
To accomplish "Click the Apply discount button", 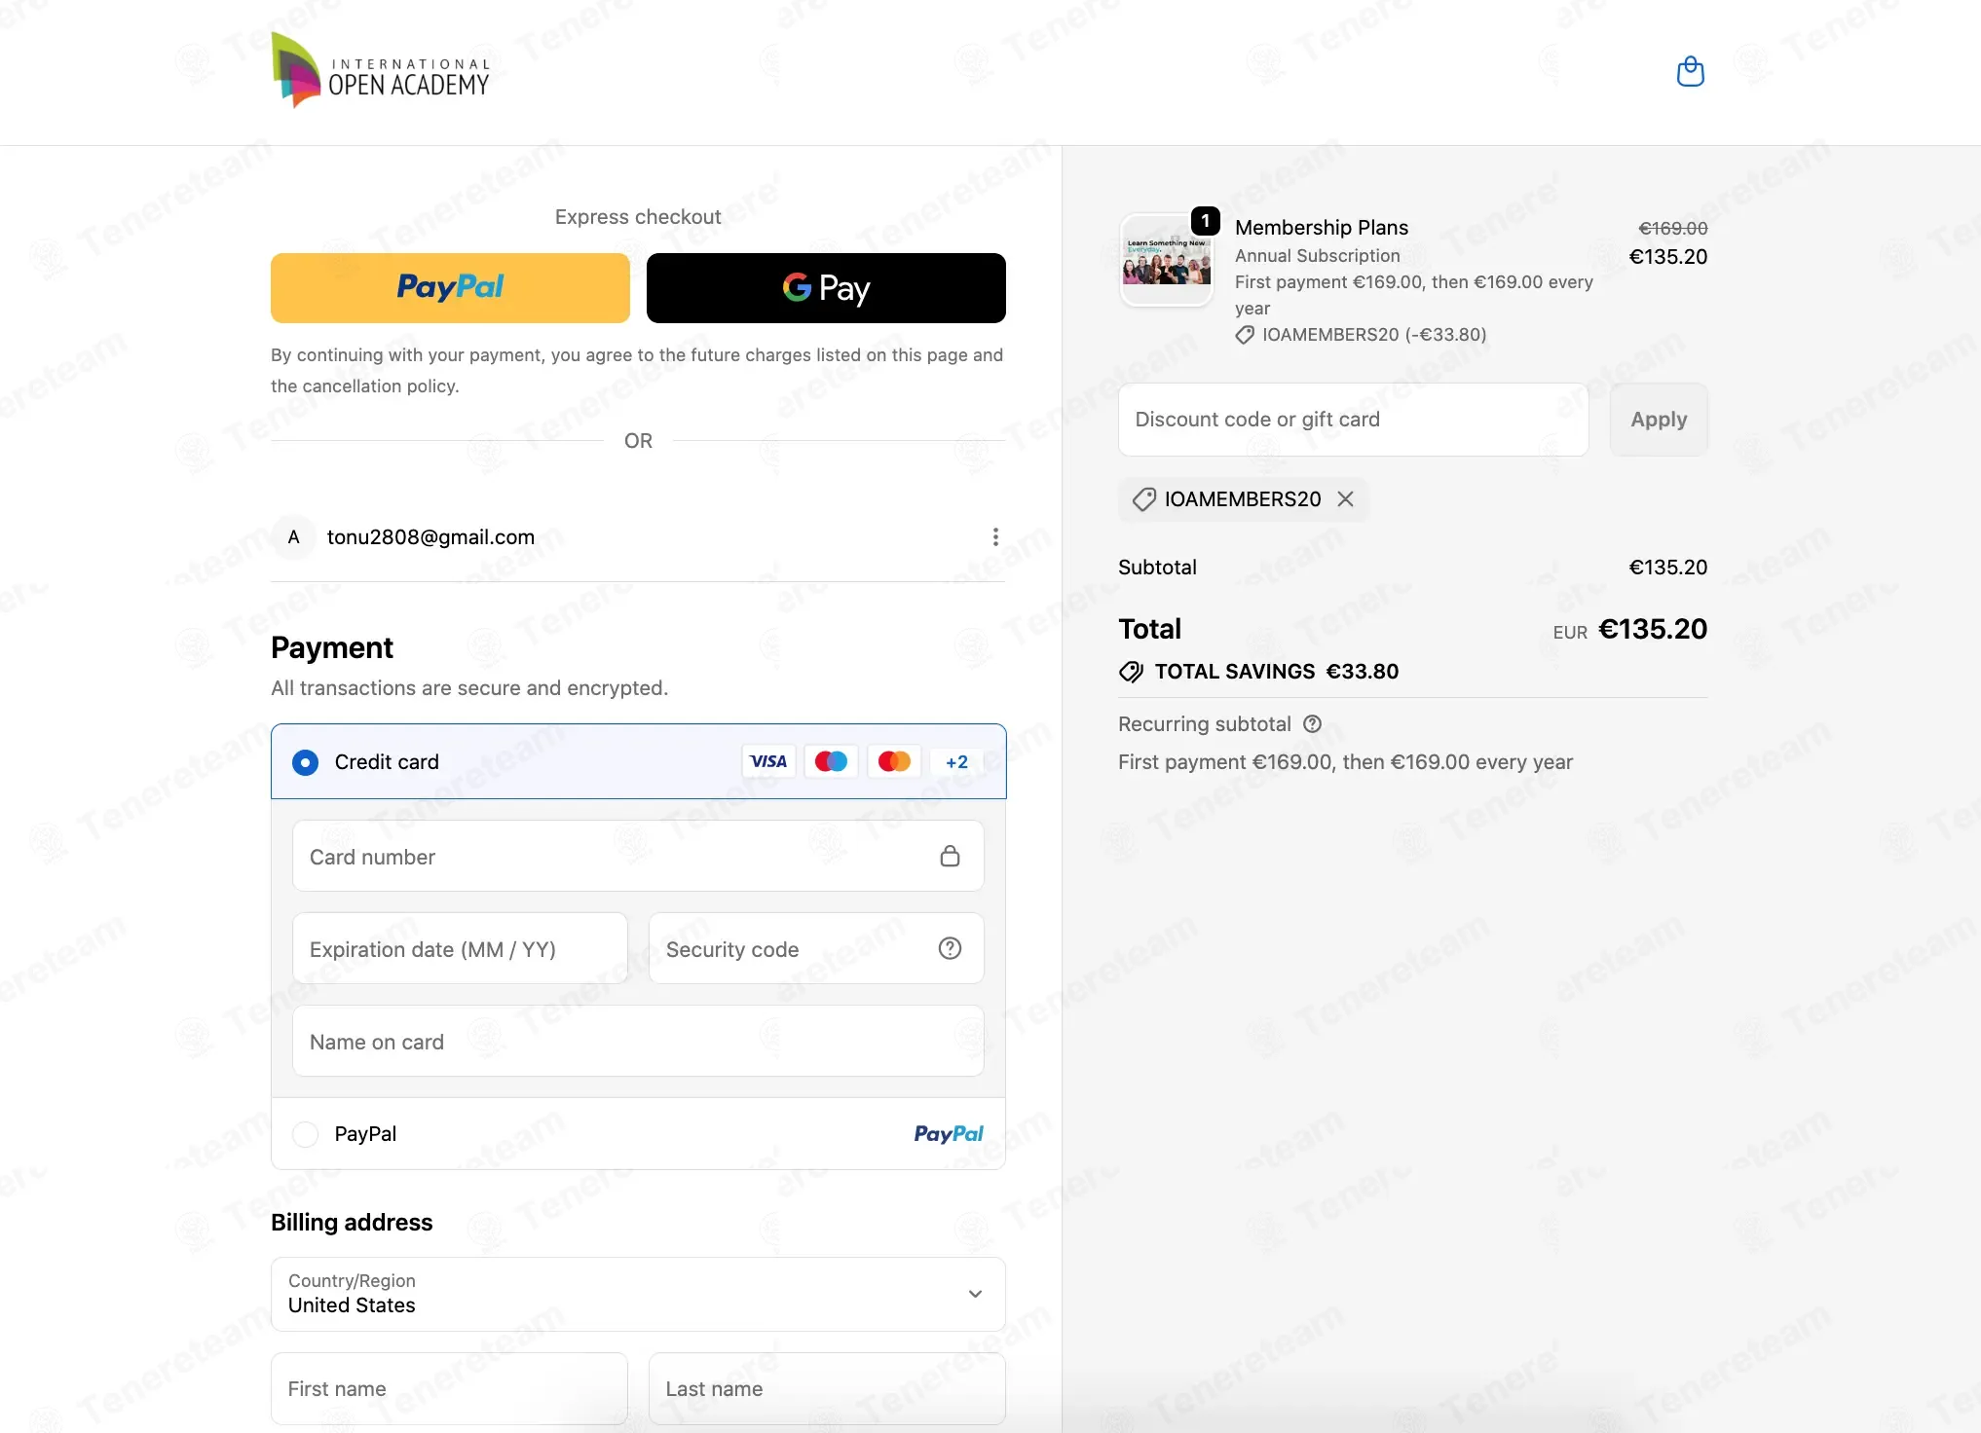I will tap(1659, 420).
